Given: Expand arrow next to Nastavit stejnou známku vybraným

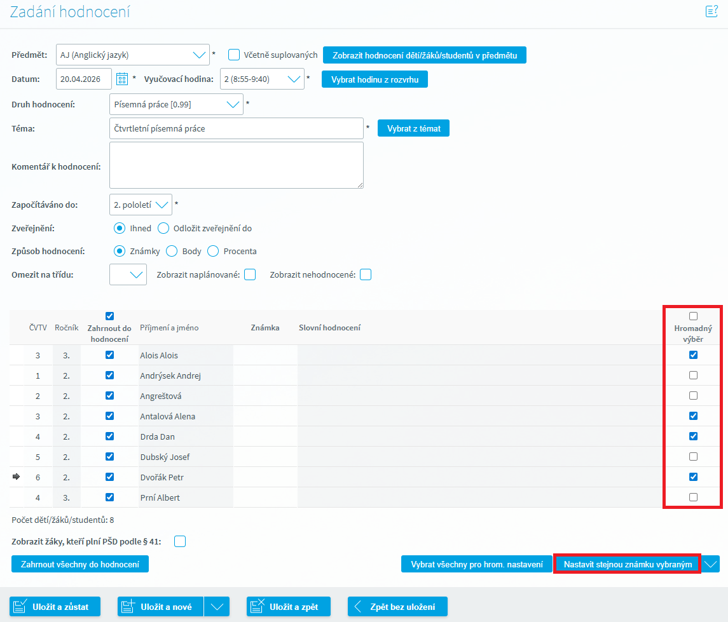Looking at the screenshot, I should 711,564.
